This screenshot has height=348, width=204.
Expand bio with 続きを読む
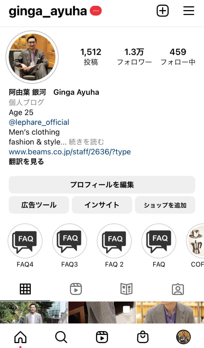coord(86,142)
